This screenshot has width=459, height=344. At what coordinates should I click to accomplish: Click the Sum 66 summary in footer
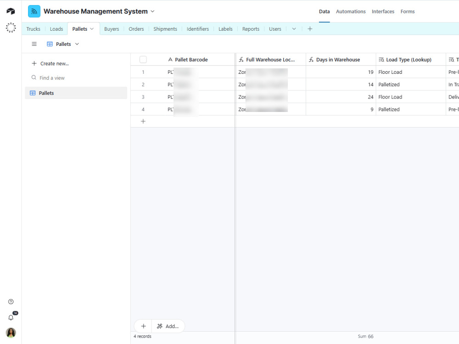pyautogui.click(x=366, y=336)
